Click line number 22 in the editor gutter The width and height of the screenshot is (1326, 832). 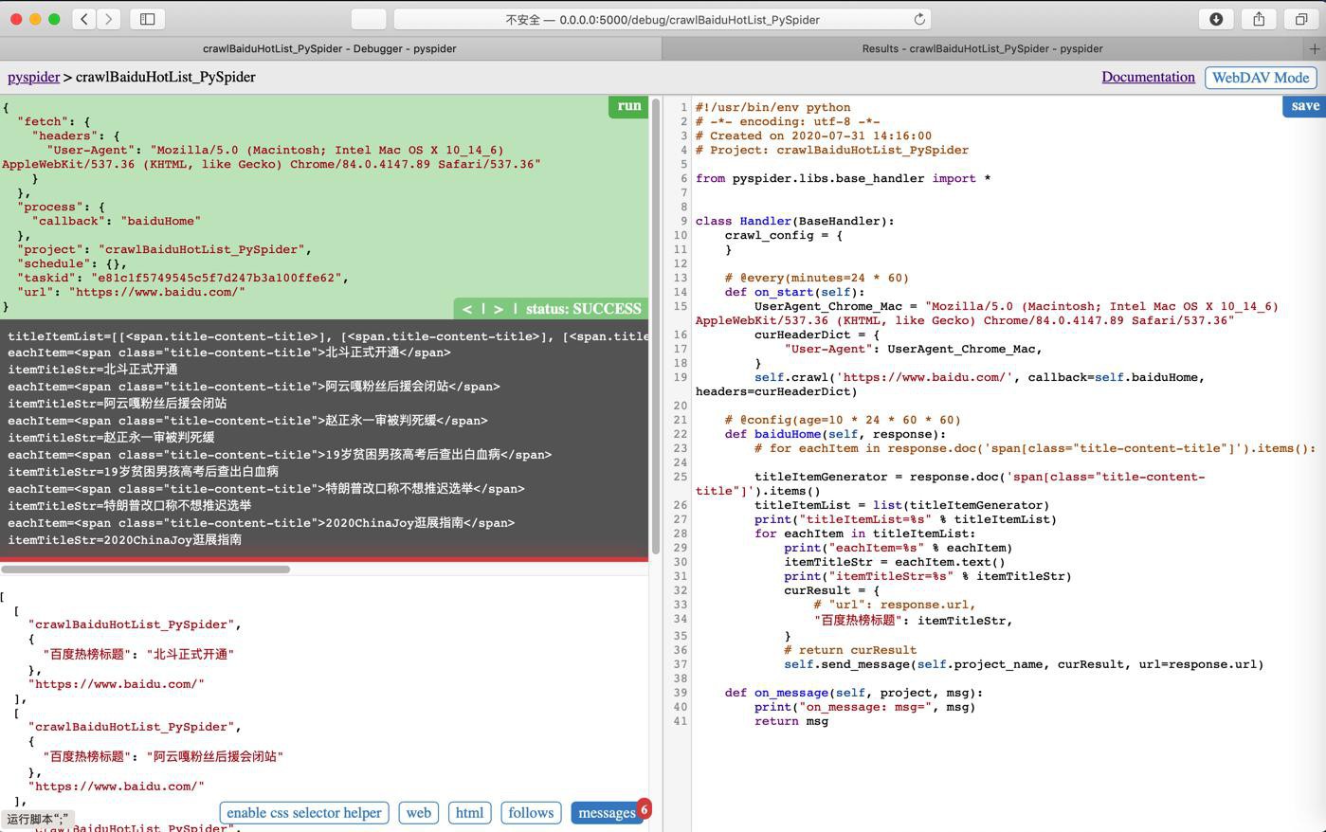680,434
